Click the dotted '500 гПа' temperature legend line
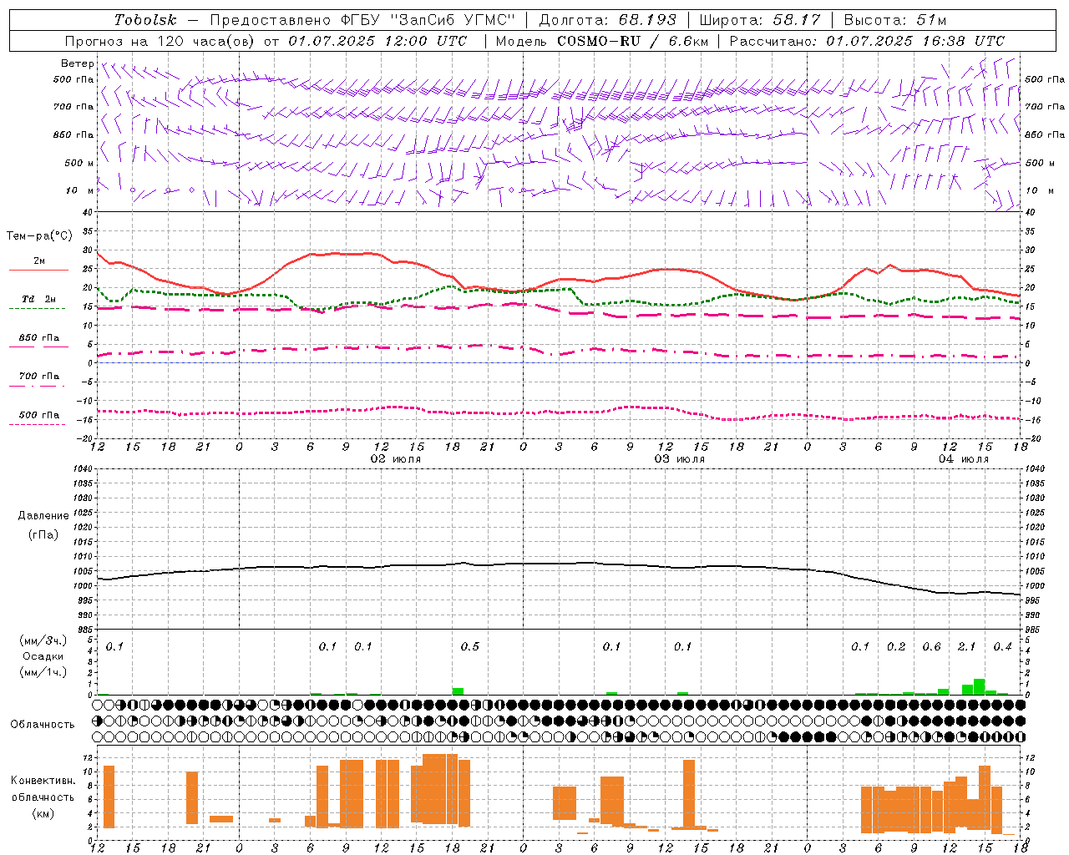This screenshot has width=1069, height=855. click(38, 425)
